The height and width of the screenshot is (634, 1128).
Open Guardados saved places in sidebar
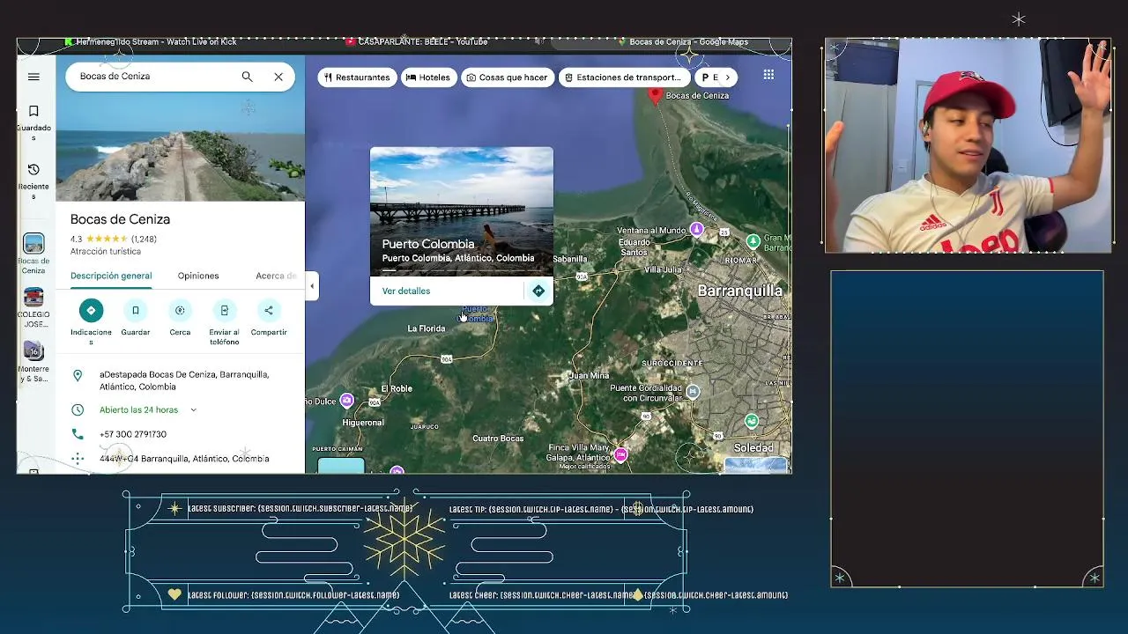(33, 122)
